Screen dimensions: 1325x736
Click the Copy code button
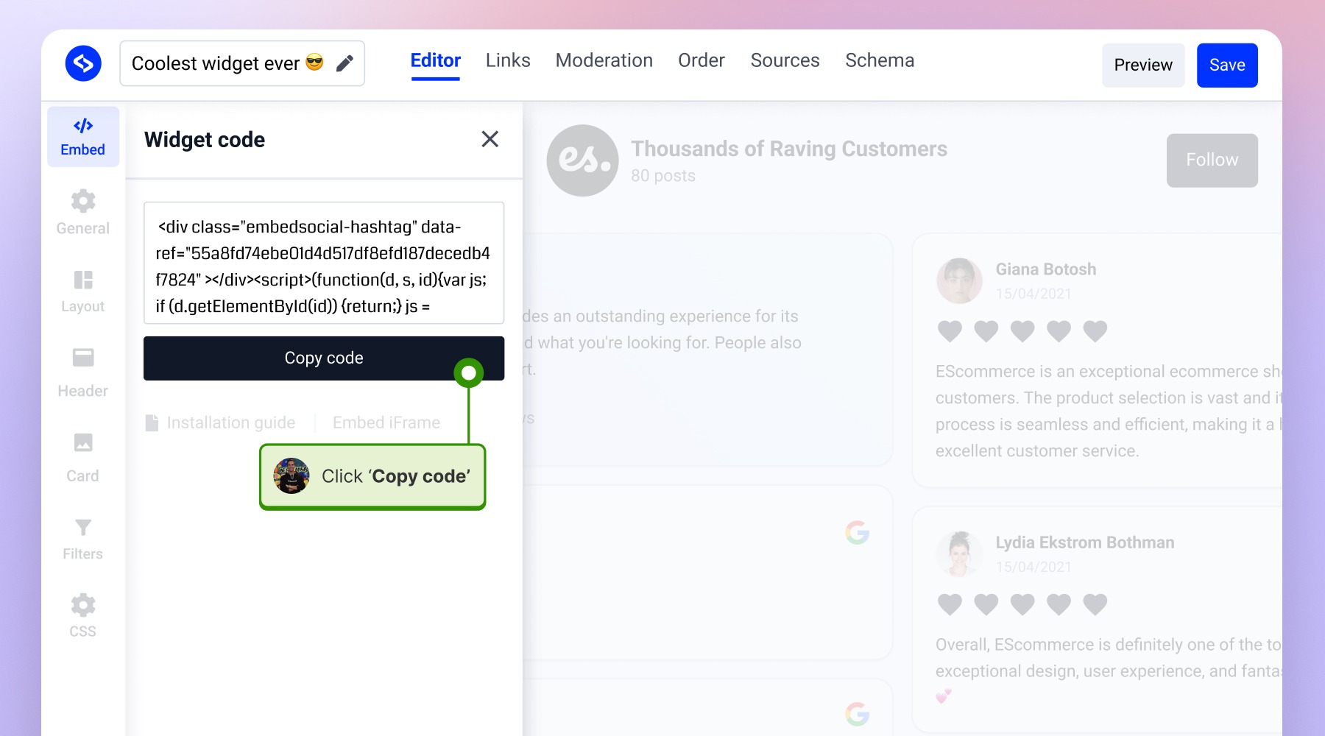pyautogui.click(x=324, y=358)
